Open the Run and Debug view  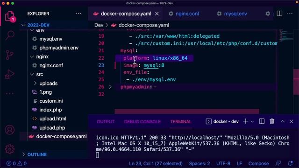tap(9, 74)
